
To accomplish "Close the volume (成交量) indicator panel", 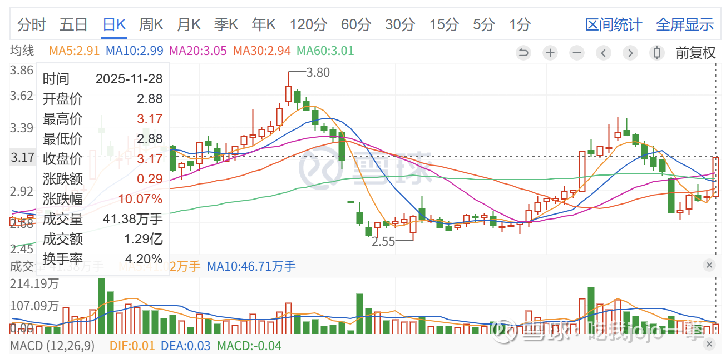I will [709, 265].
